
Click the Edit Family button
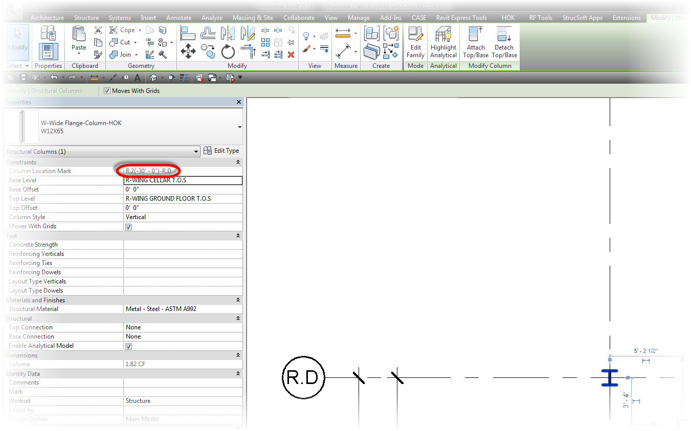(416, 42)
